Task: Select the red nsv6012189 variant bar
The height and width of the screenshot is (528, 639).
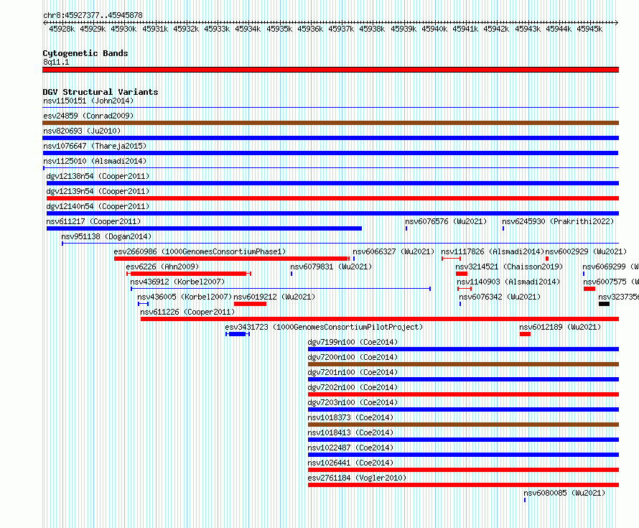Action: 525,334
